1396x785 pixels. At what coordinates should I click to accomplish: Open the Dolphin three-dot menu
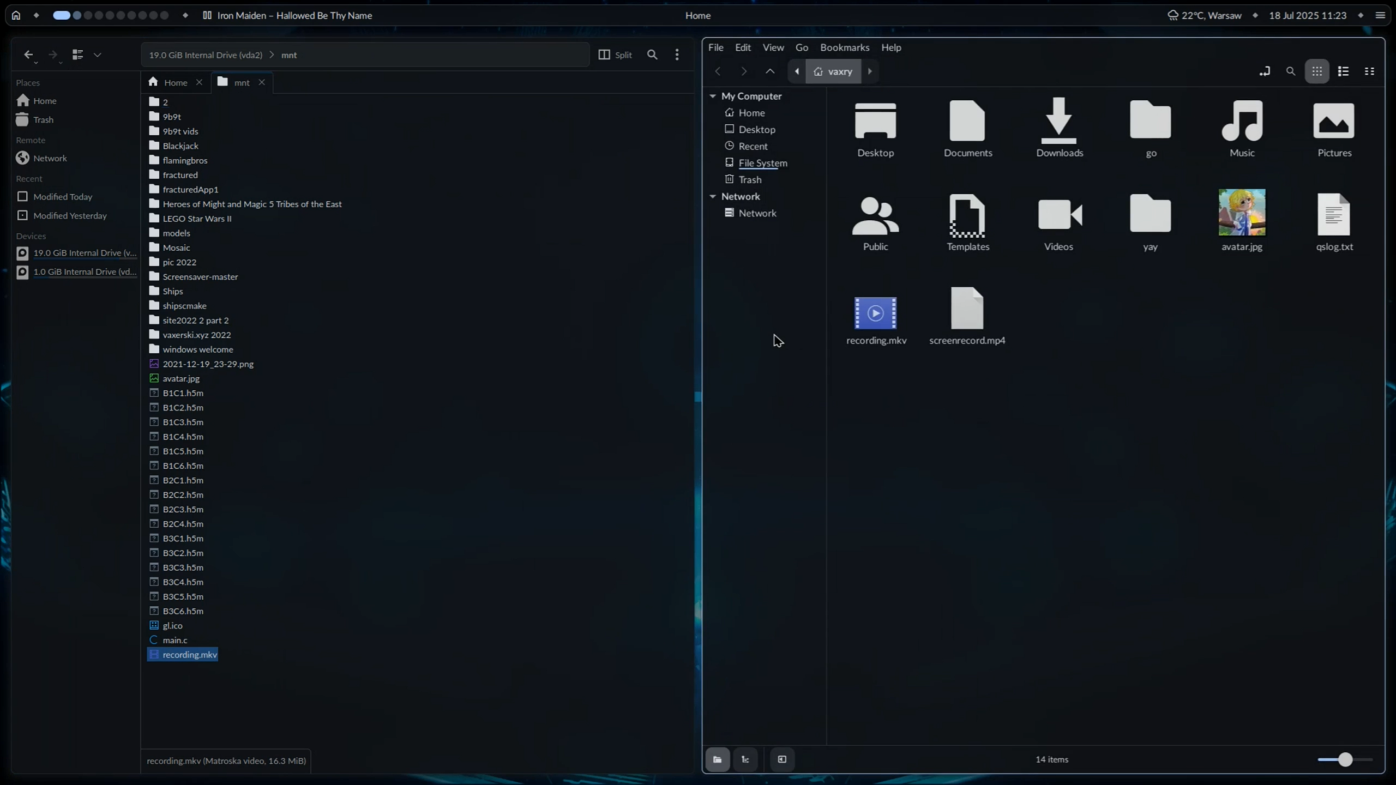(677, 55)
